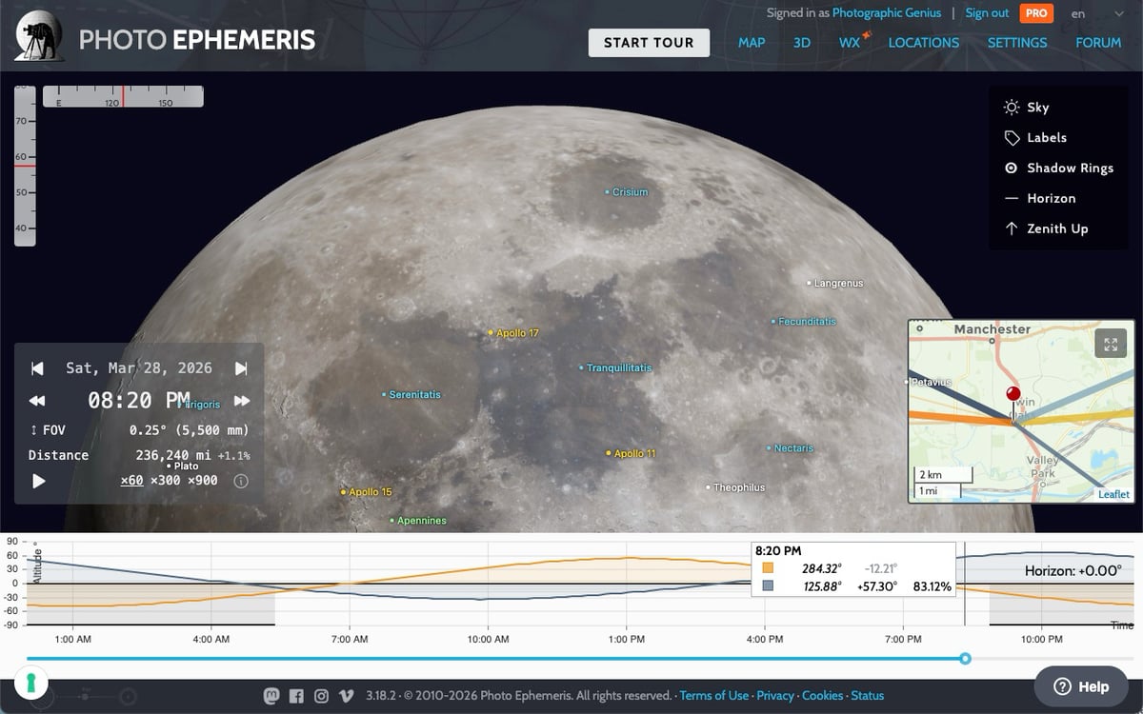Click the FOV value 0.25° (5,500 mm)
Screen dimensions: 1143x714
[189, 430]
